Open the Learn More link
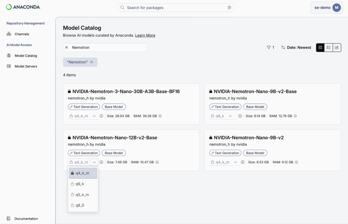The height and width of the screenshot is (224, 348). (x=145, y=35)
